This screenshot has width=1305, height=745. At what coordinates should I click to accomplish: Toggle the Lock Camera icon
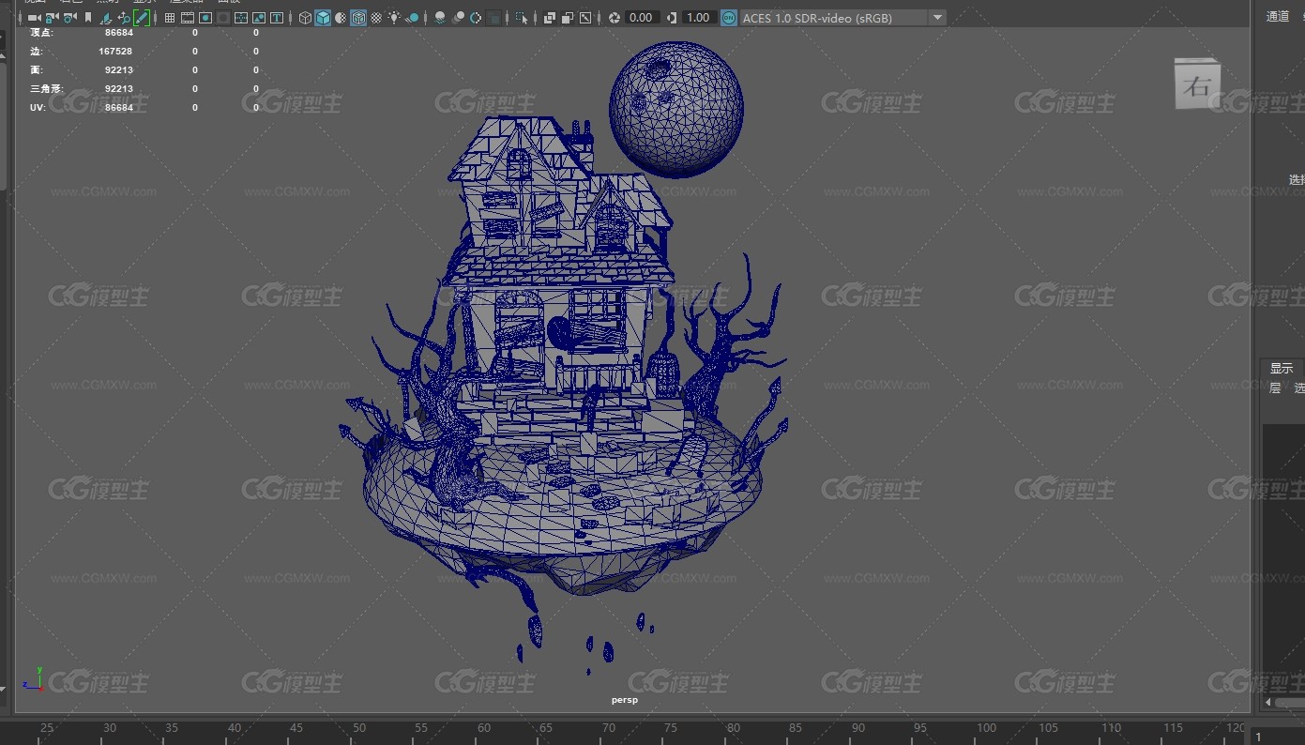click(52, 18)
